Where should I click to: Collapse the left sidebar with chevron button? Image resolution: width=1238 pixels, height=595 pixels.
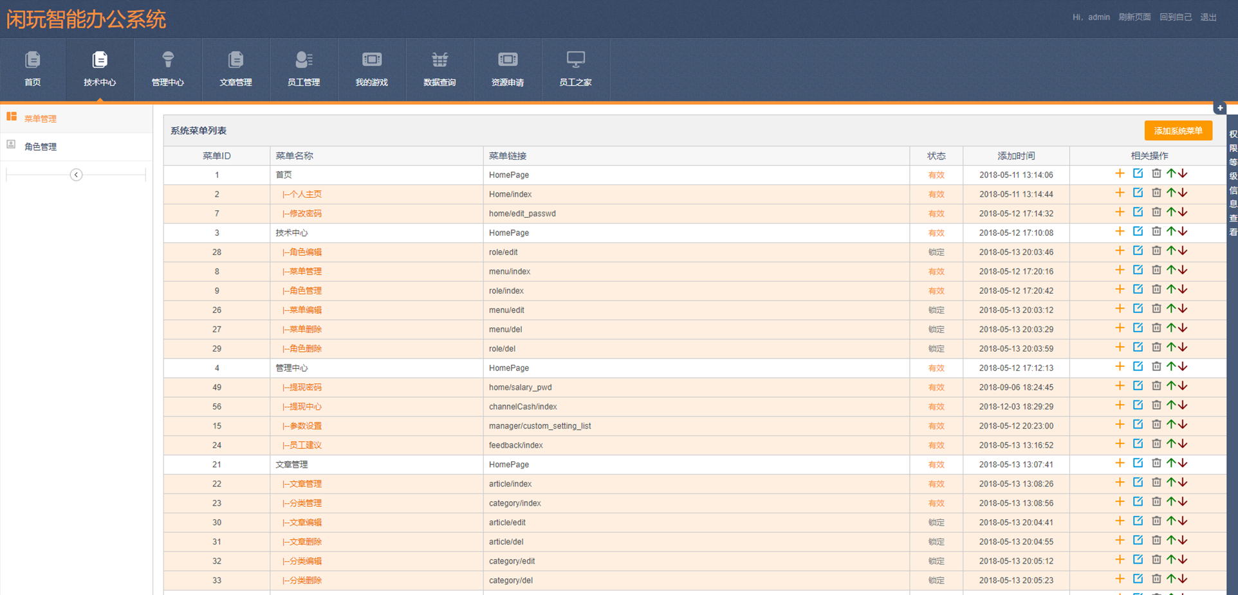(x=76, y=175)
